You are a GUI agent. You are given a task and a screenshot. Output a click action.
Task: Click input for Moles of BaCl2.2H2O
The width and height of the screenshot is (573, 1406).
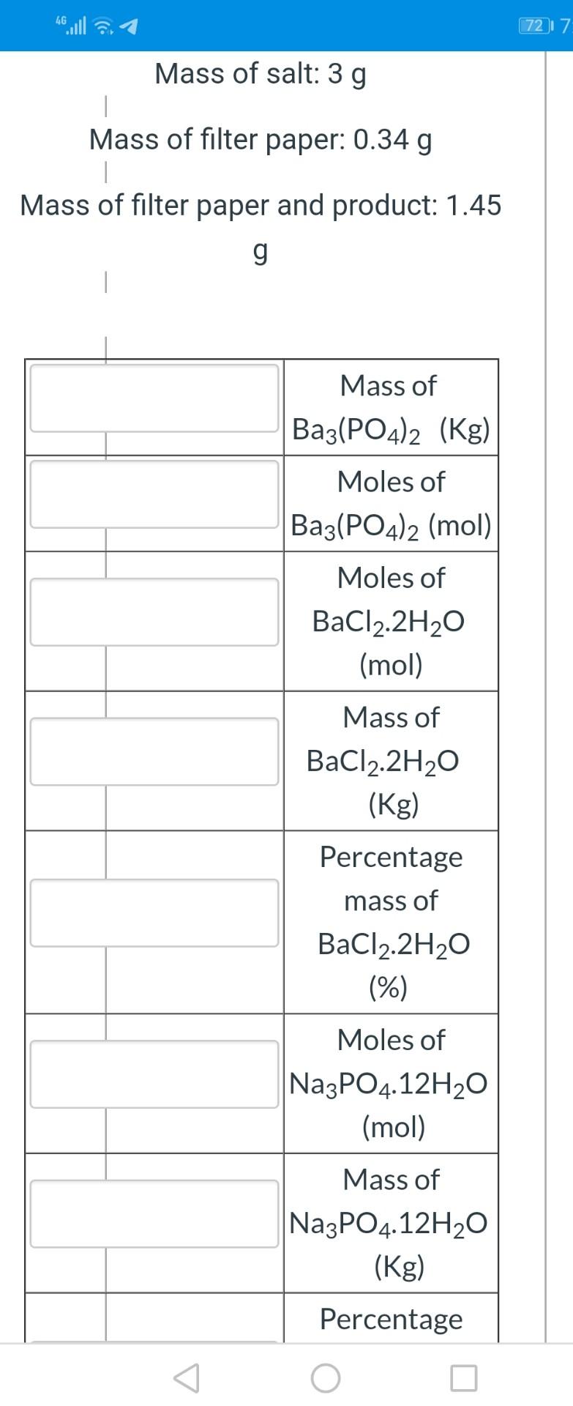coord(154,611)
